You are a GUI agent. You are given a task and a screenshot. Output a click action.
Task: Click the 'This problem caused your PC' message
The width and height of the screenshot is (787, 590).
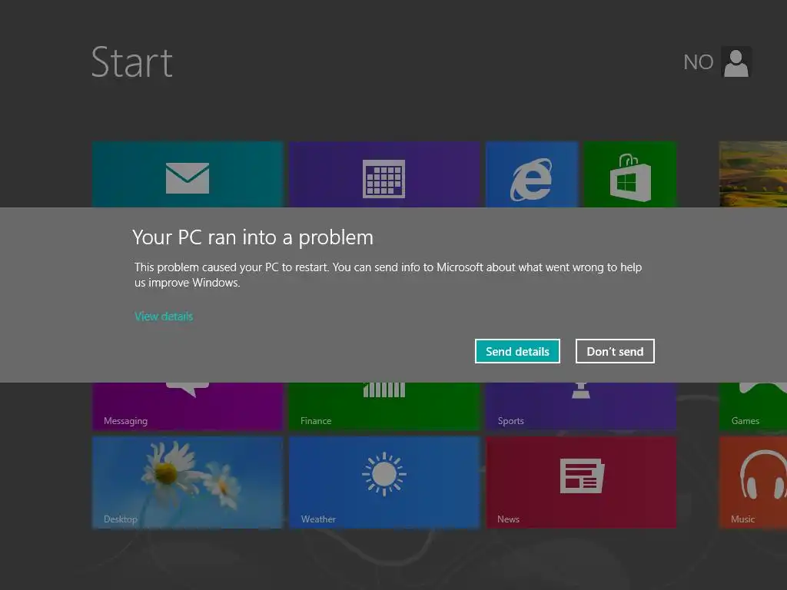click(388, 275)
